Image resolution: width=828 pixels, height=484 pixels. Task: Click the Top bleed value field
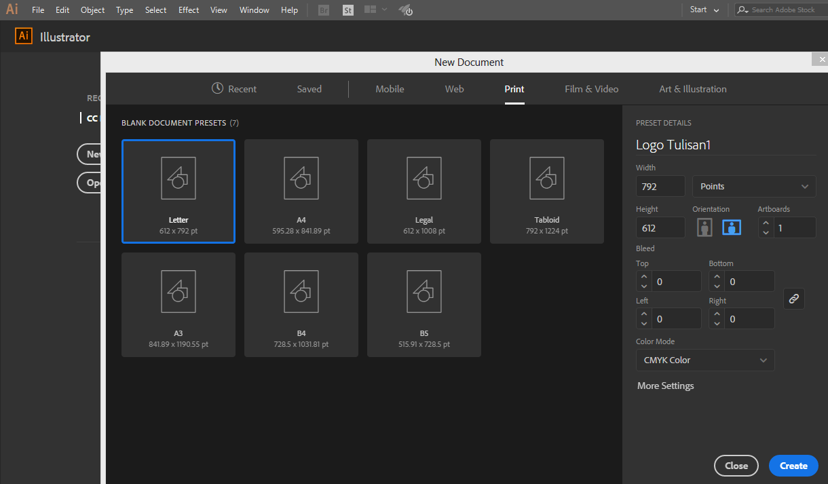click(x=676, y=281)
